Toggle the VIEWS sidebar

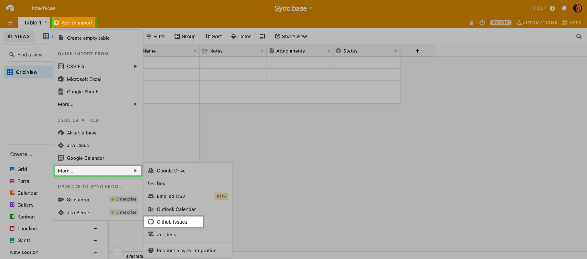click(19, 36)
